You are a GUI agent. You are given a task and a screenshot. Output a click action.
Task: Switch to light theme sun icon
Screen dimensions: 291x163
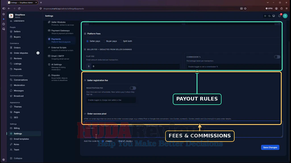[x=265, y=16]
